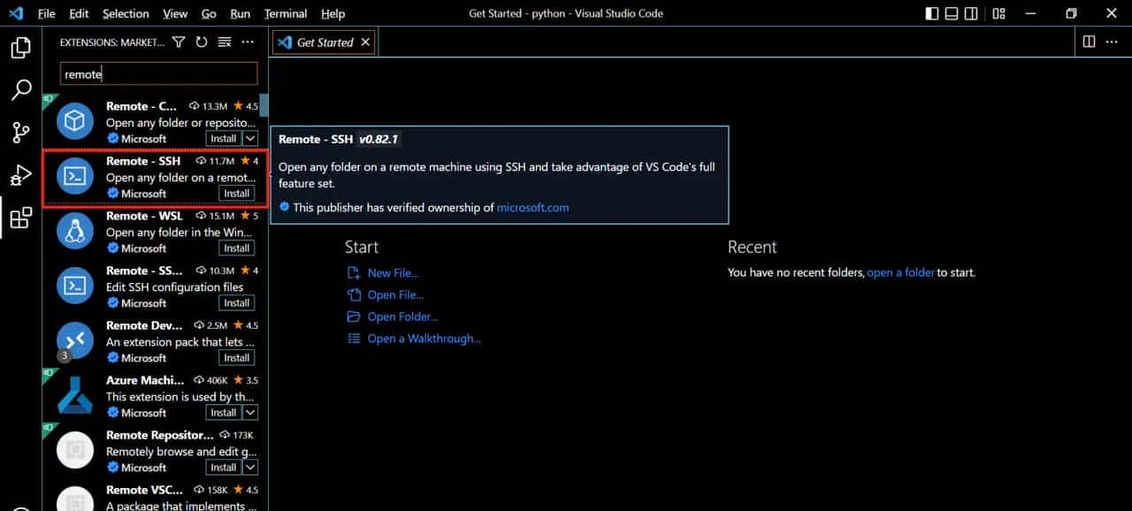Image resolution: width=1132 pixels, height=511 pixels.
Task: Clear the extensions search results
Action: [223, 42]
